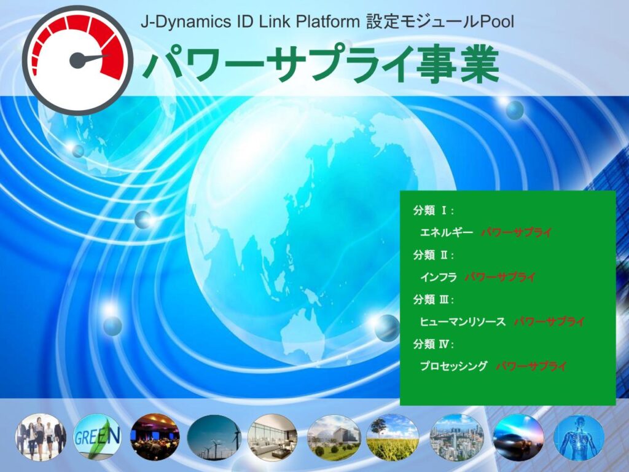Viewport: 629px width, 472px height.
Task: Click the red パワーサプライ link beside ヒューマンリソース
Action: pyautogui.click(x=549, y=321)
